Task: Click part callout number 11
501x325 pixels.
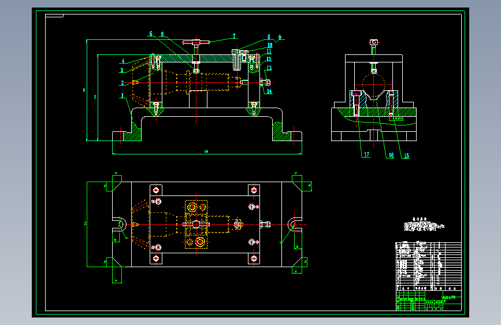Action: coord(269,51)
